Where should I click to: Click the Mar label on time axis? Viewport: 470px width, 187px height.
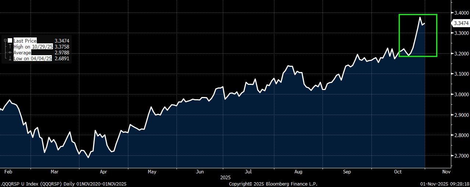[54, 172]
